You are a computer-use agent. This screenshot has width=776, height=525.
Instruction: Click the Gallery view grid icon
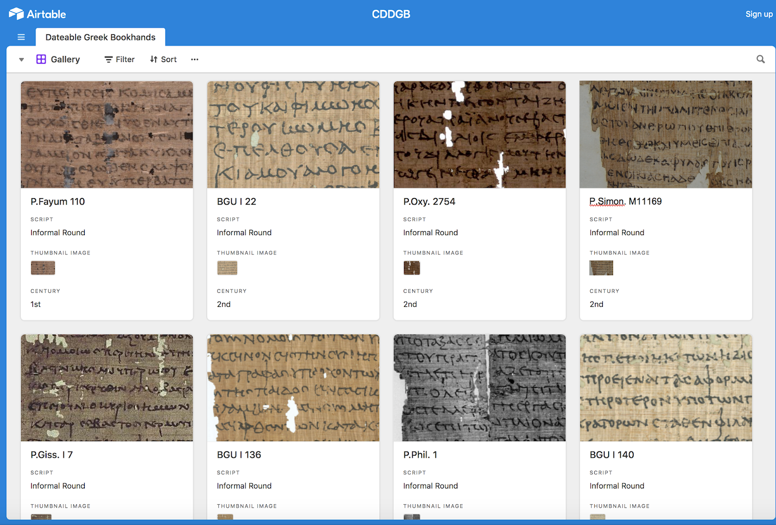click(x=41, y=59)
